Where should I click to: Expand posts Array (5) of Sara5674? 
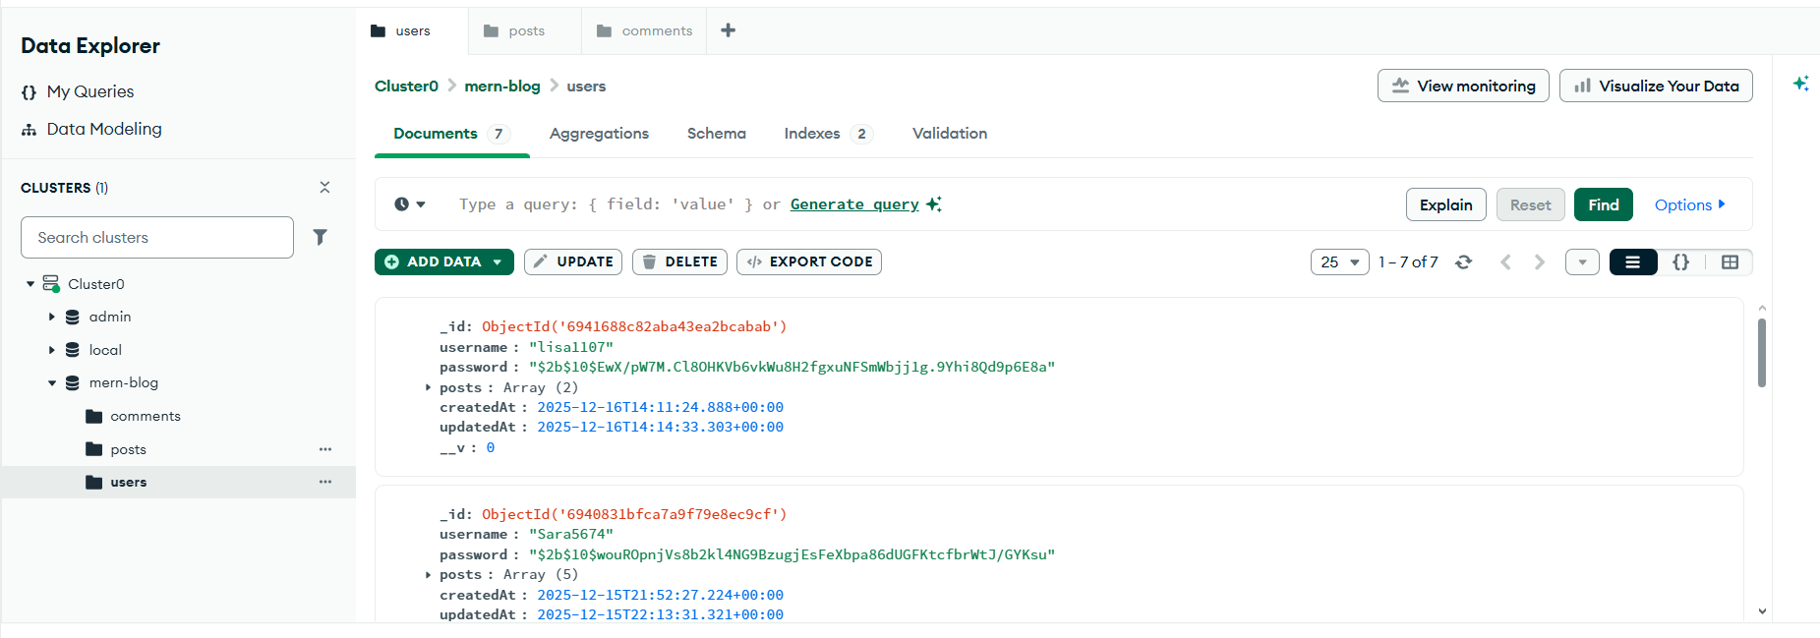pos(428,575)
